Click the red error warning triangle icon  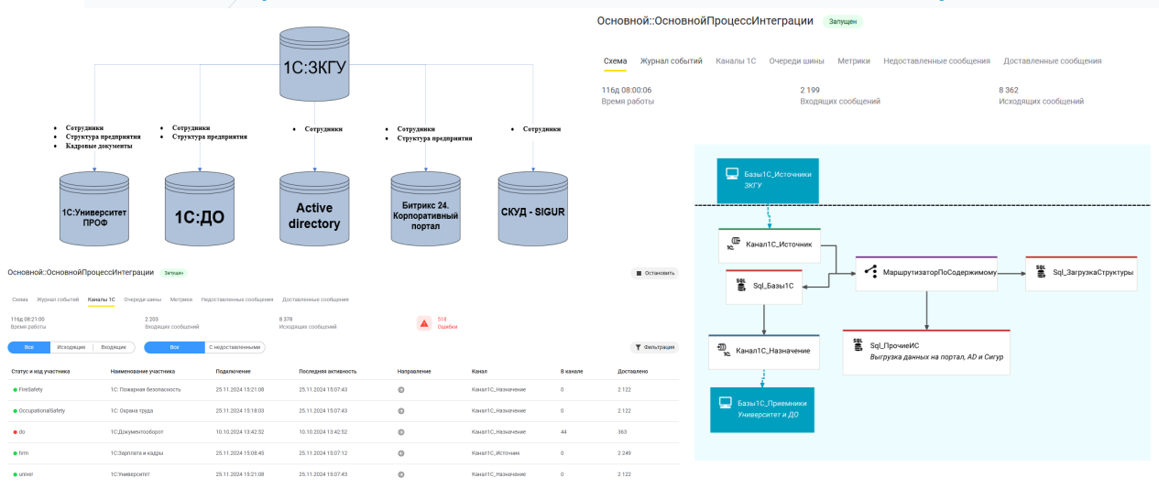pos(423,322)
